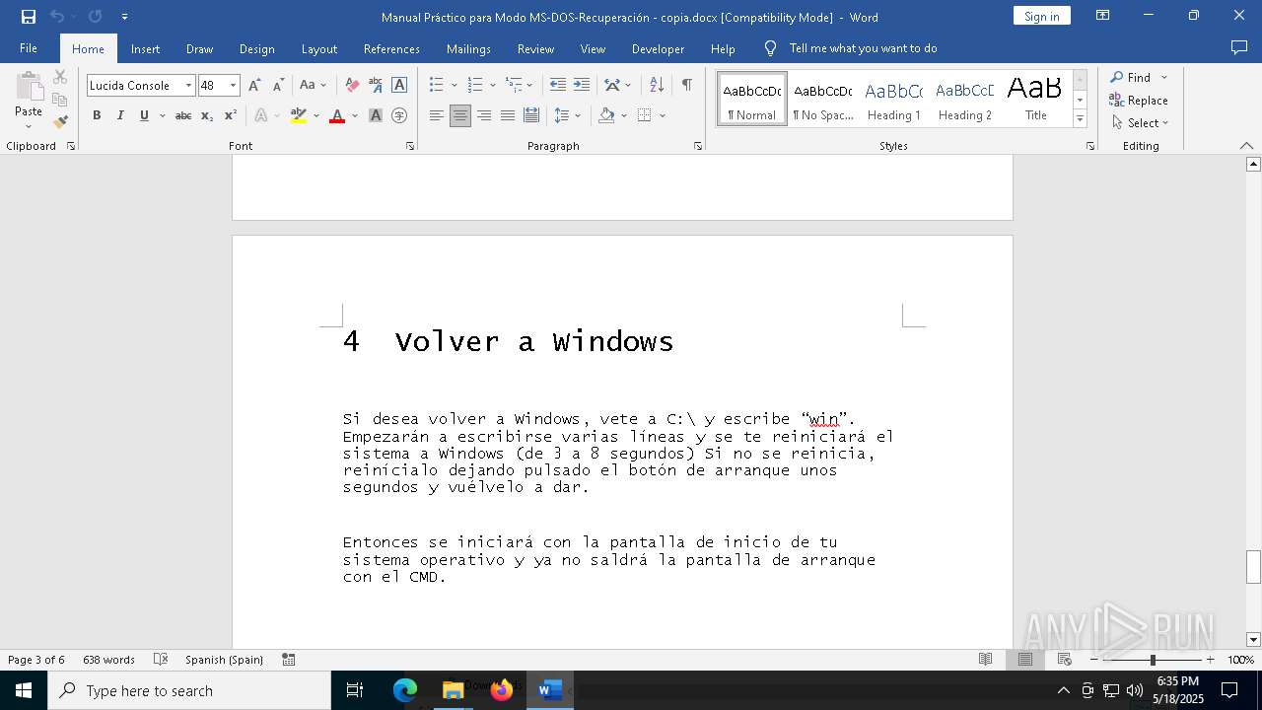Increase paragraph indent
The height and width of the screenshot is (710, 1262).
[x=582, y=86]
